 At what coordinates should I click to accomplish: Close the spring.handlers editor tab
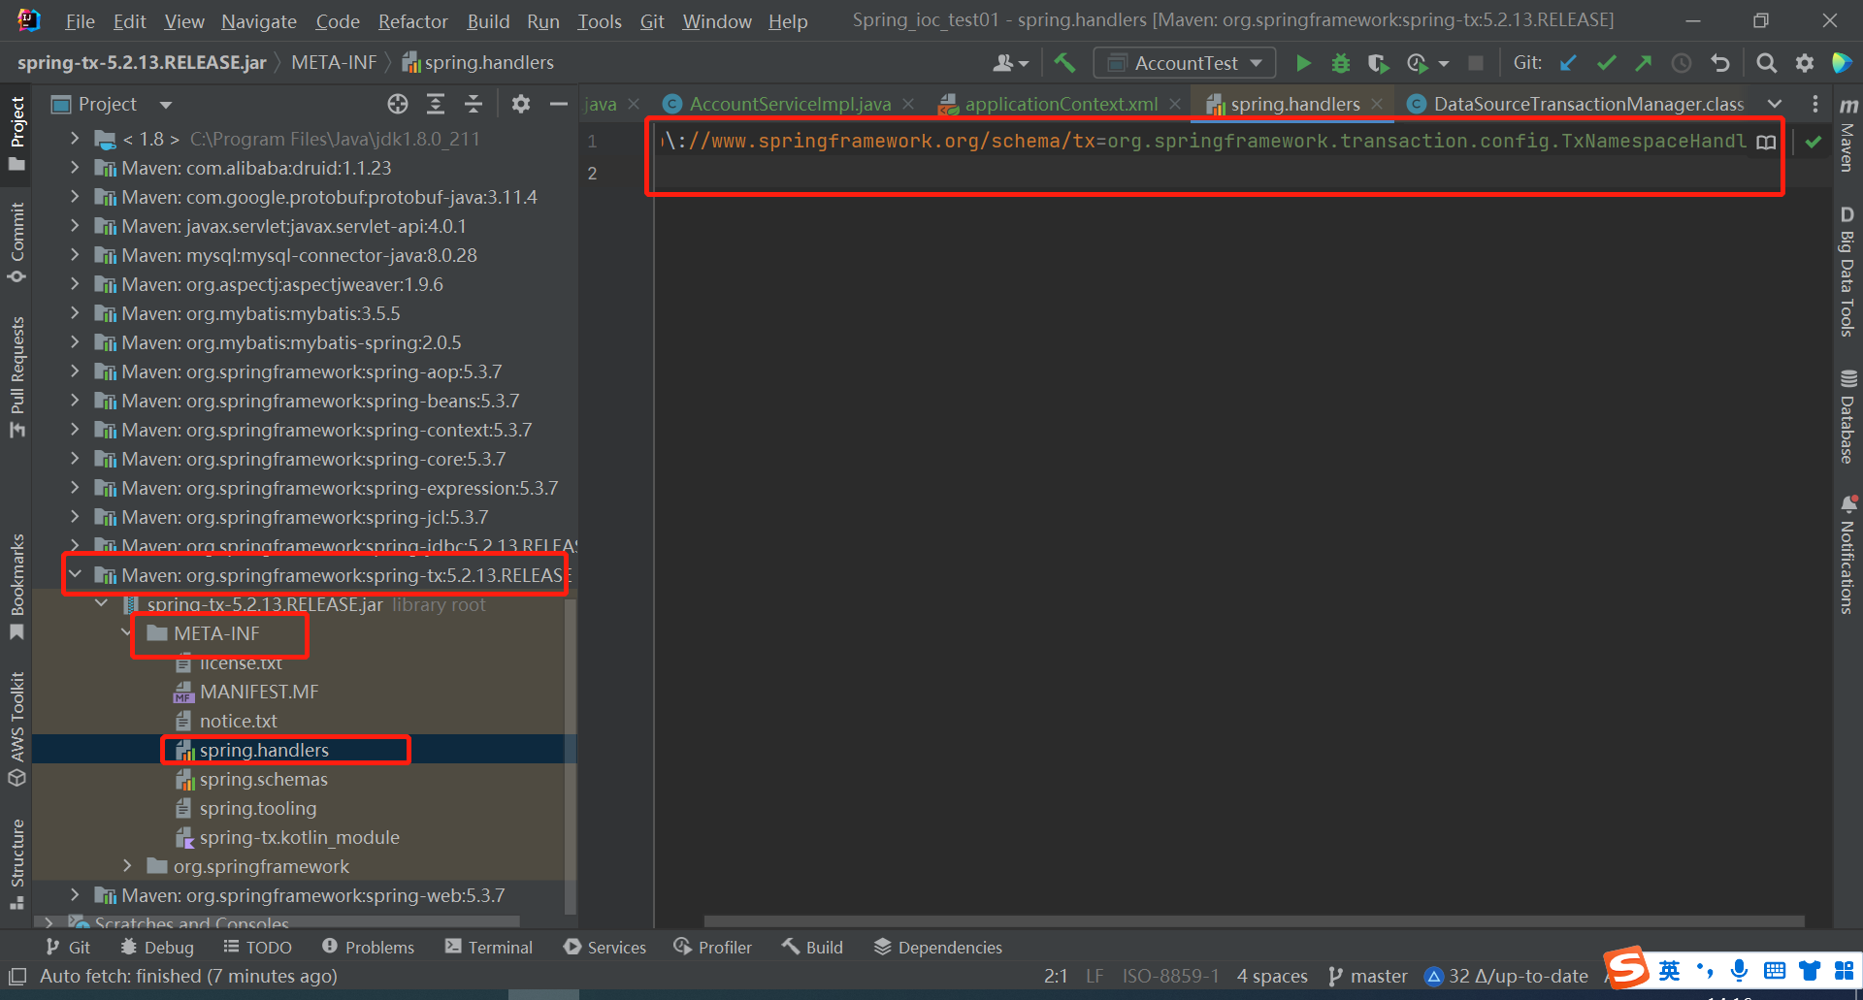[x=1377, y=104]
